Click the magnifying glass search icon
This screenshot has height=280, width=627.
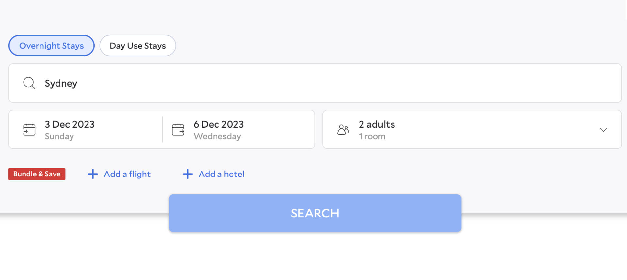[x=29, y=83]
